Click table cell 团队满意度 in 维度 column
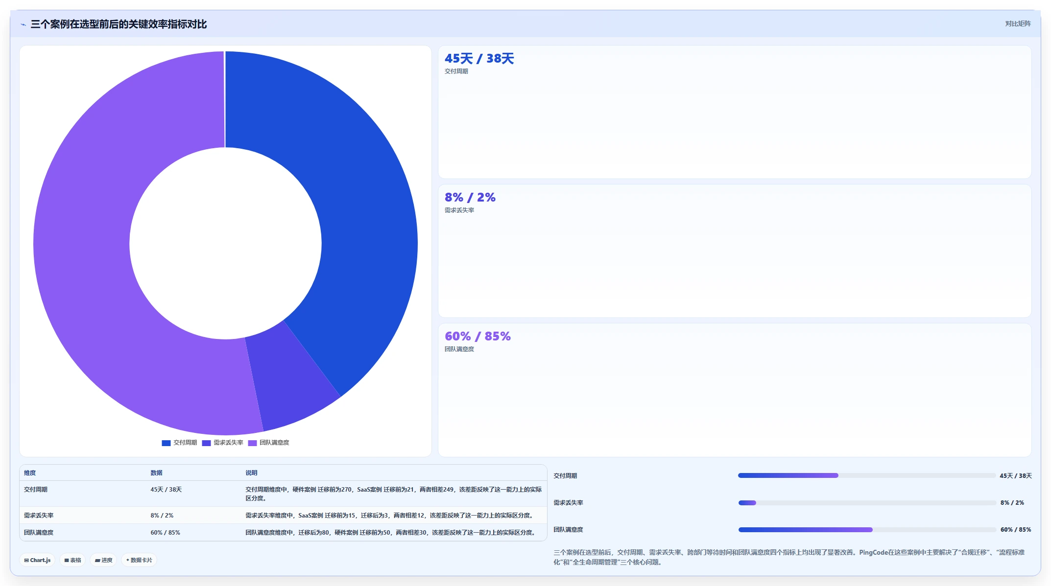 (x=39, y=533)
